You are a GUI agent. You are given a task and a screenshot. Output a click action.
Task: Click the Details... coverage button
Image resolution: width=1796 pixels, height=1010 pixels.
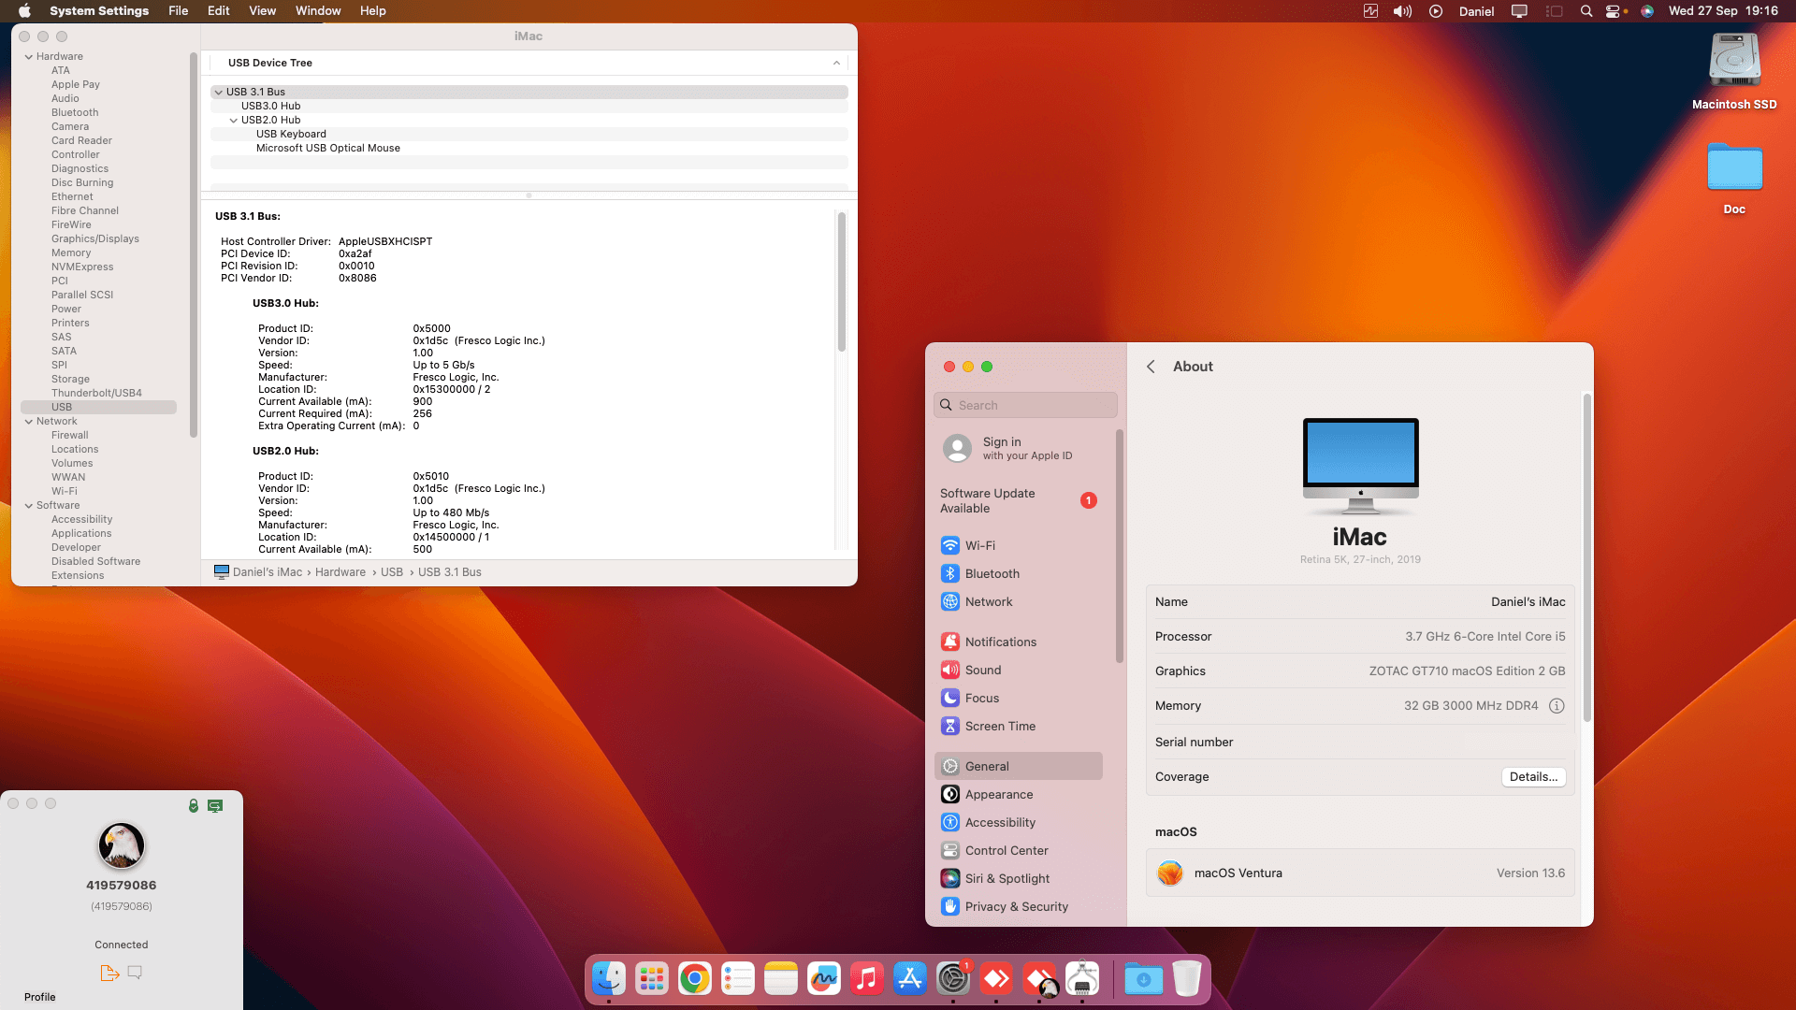1533,776
